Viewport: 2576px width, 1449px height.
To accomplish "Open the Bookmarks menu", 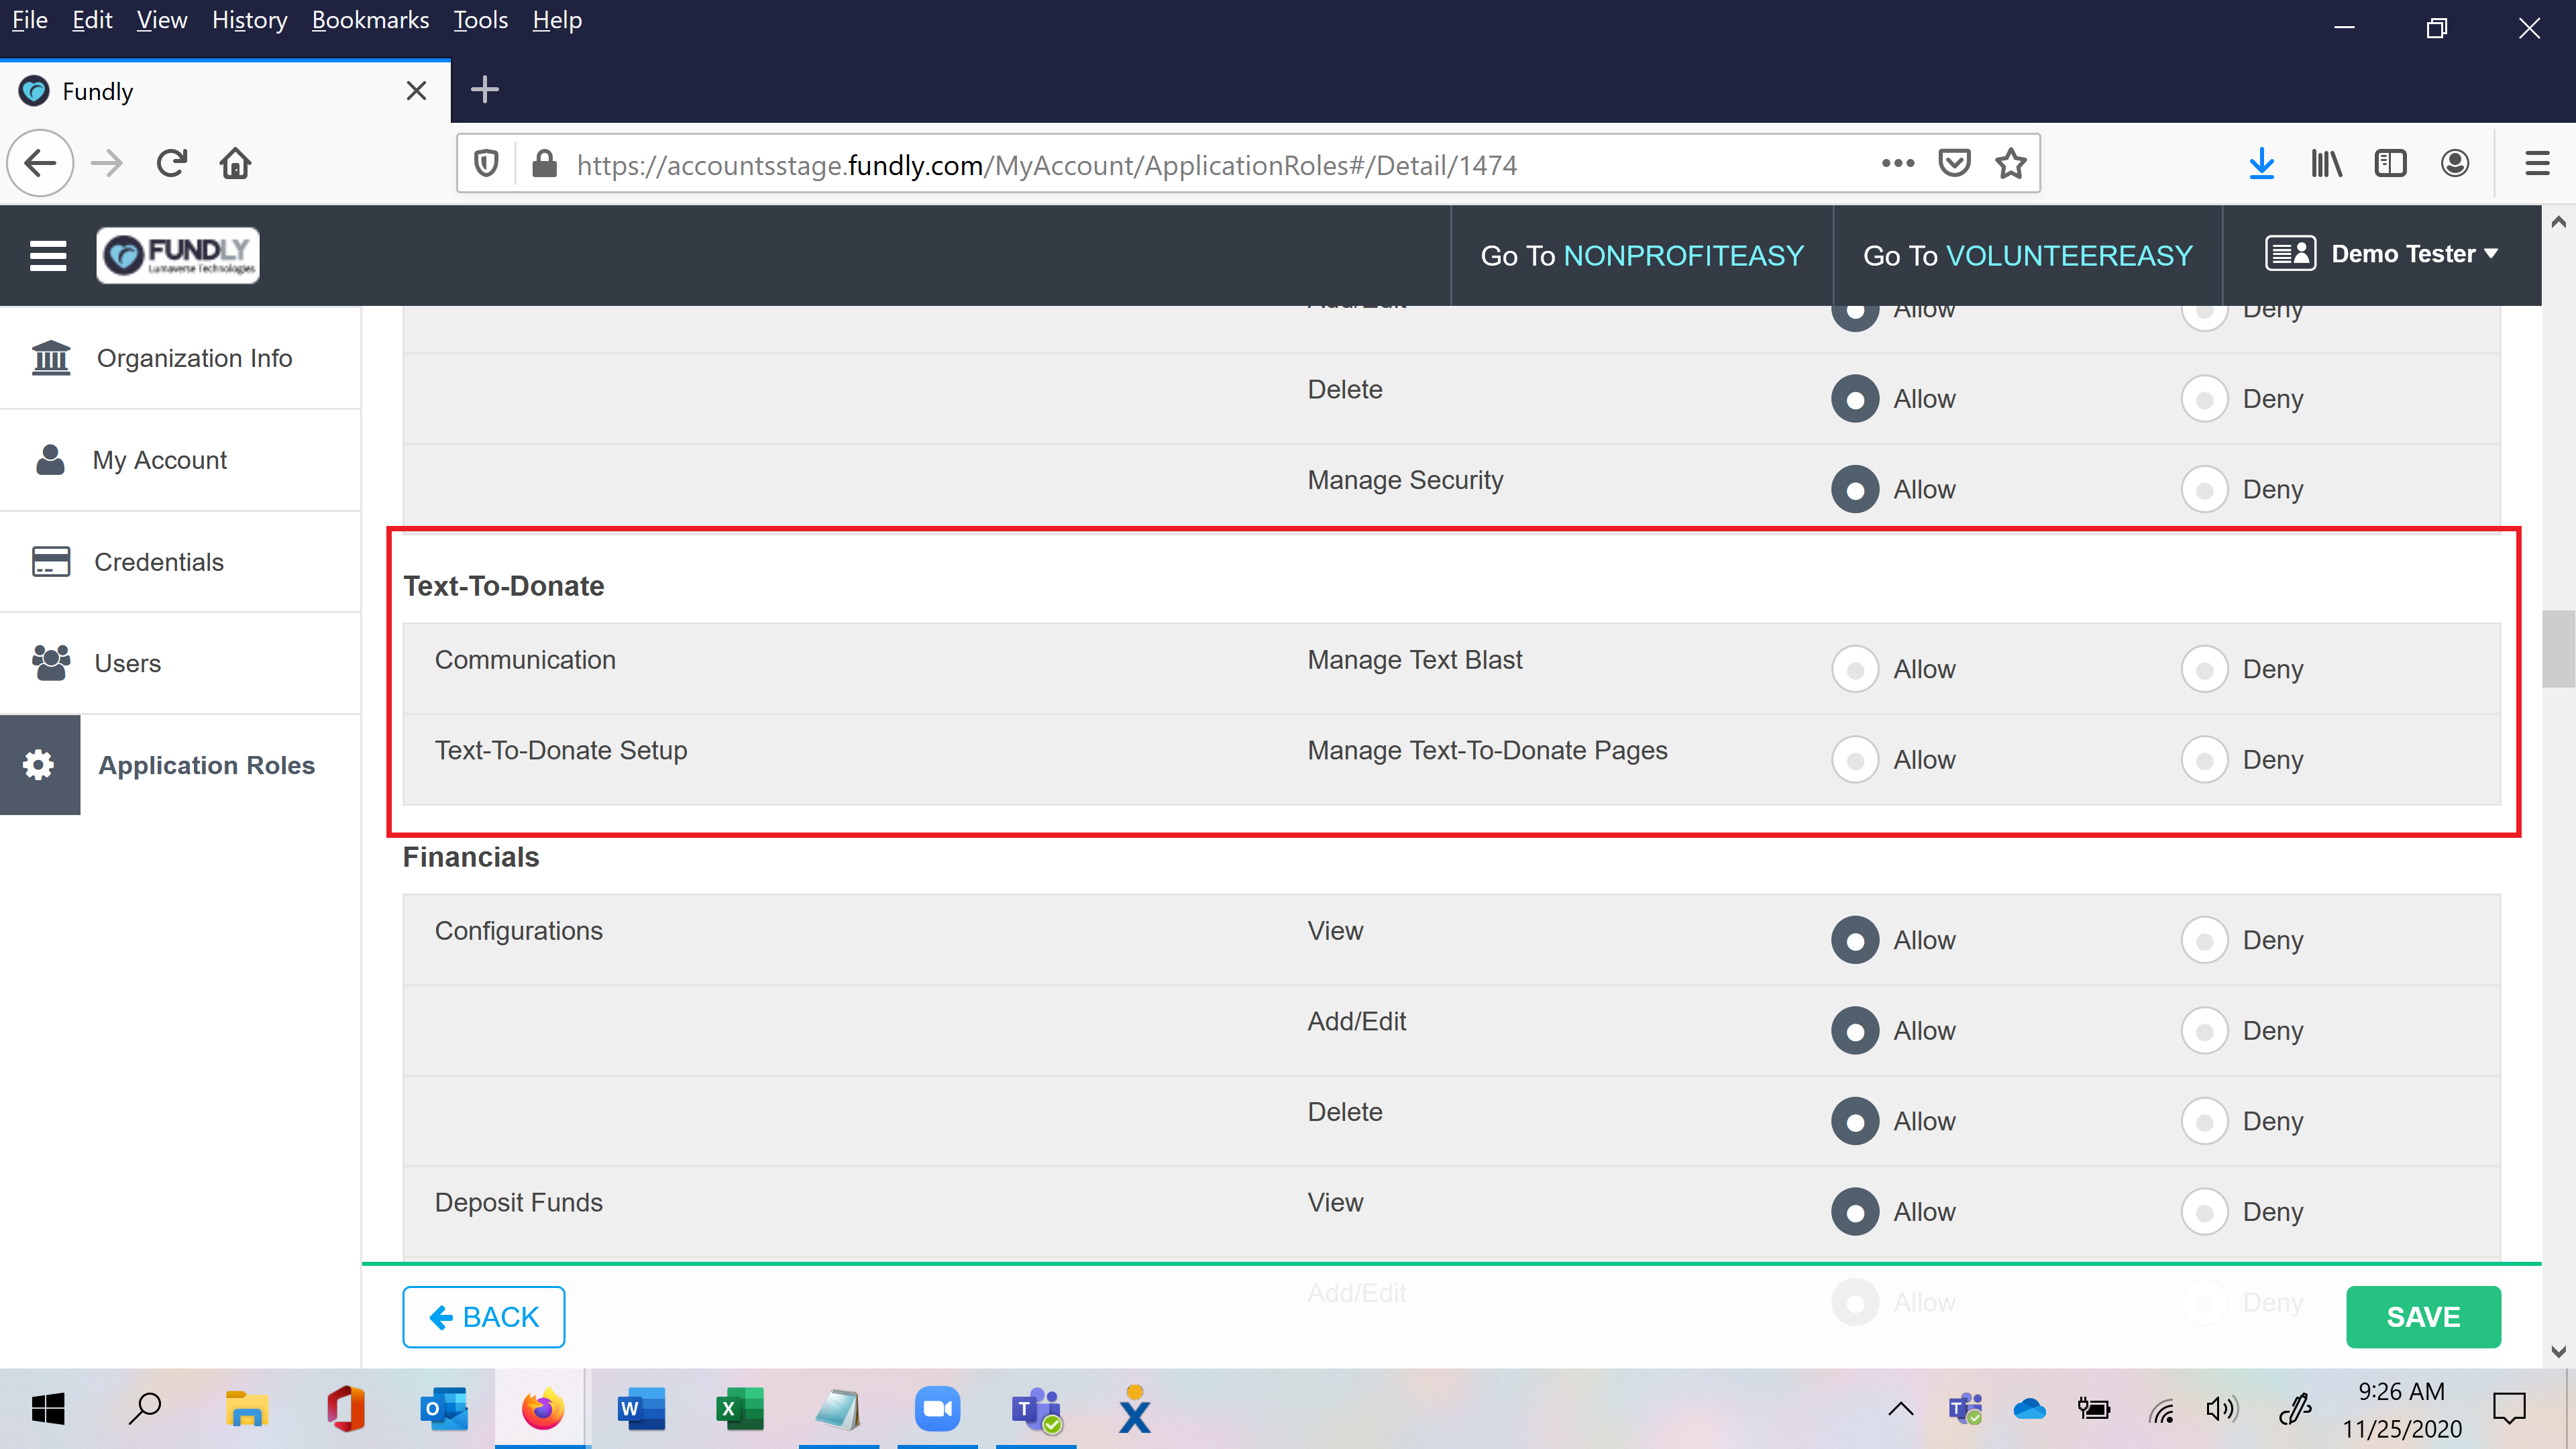I will [x=370, y=20].
